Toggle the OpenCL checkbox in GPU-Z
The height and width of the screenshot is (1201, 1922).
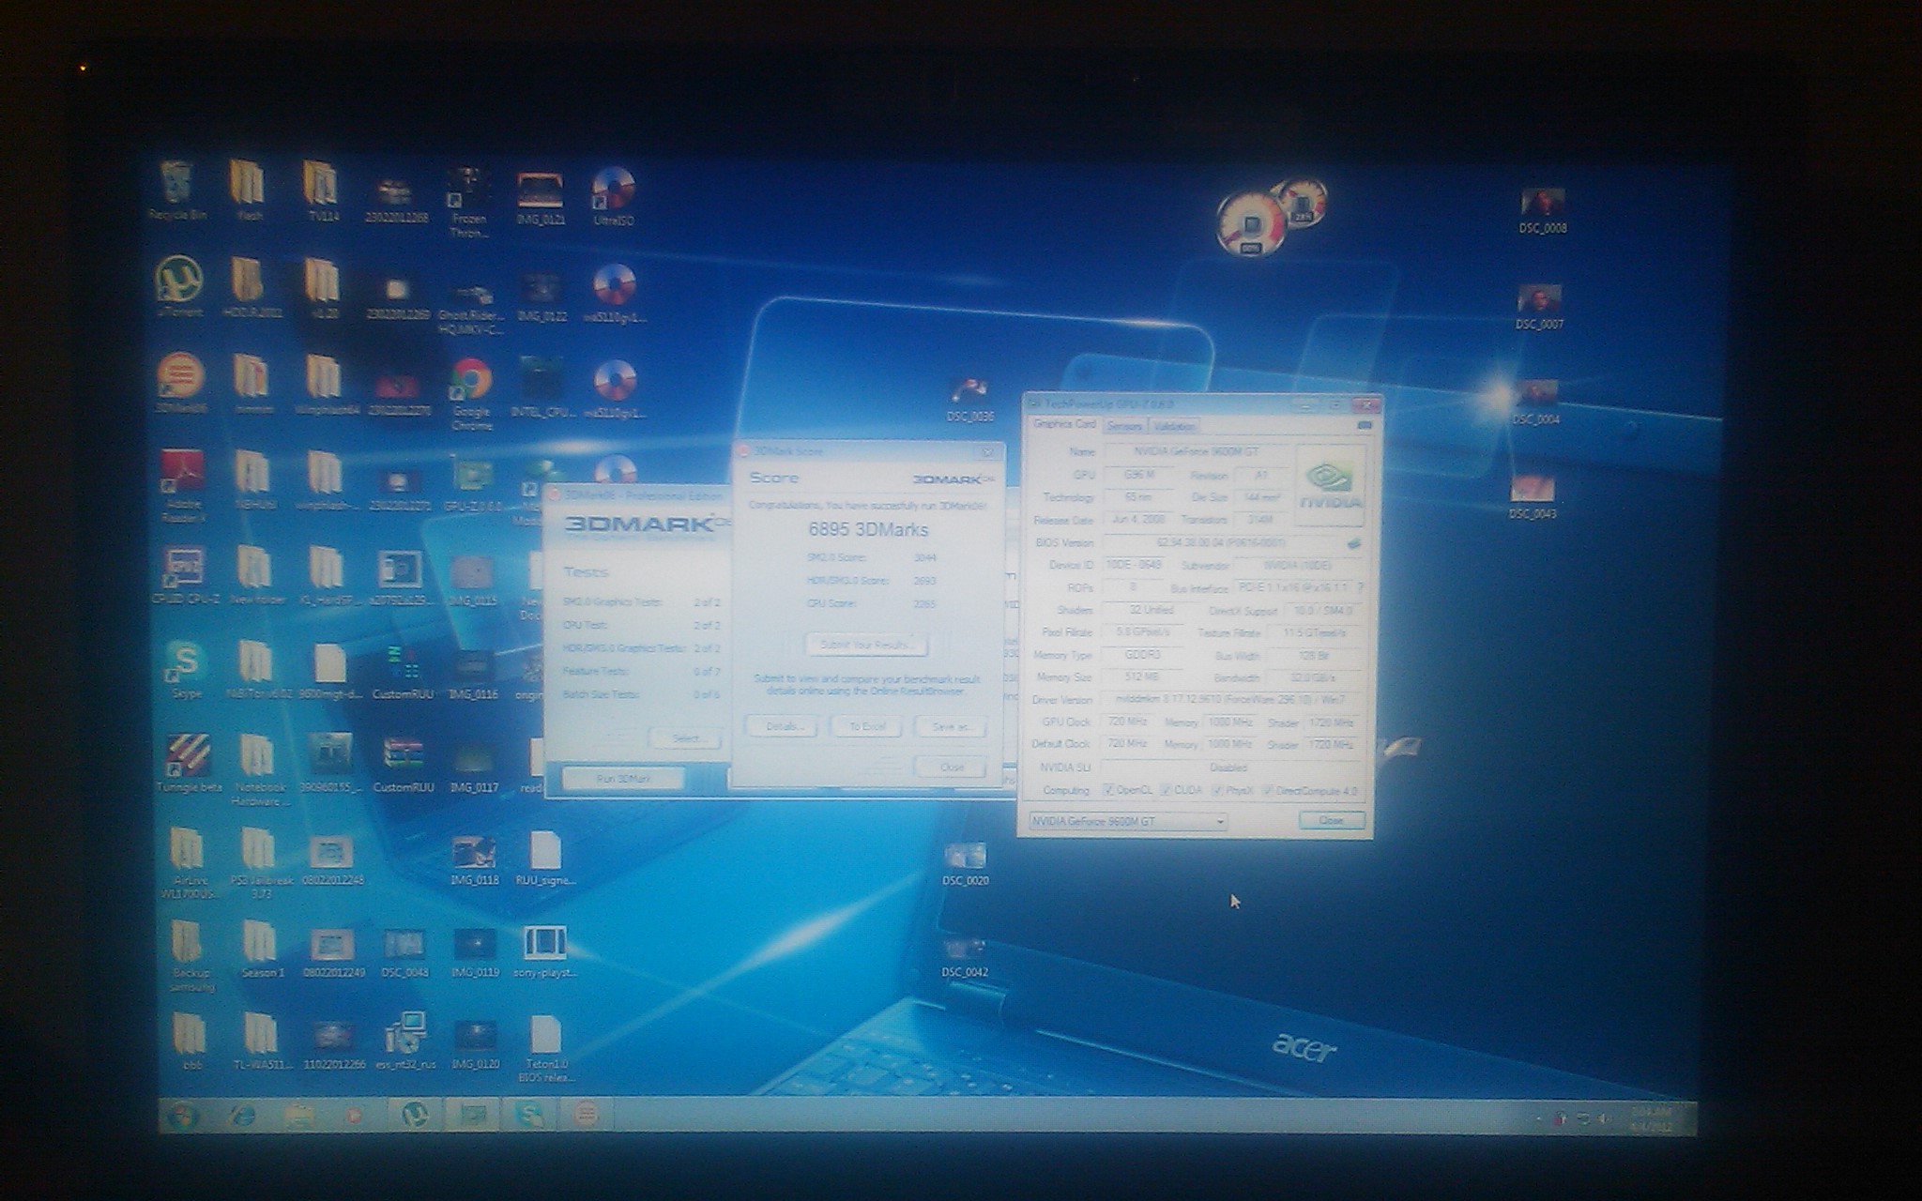pos(1108,790)
